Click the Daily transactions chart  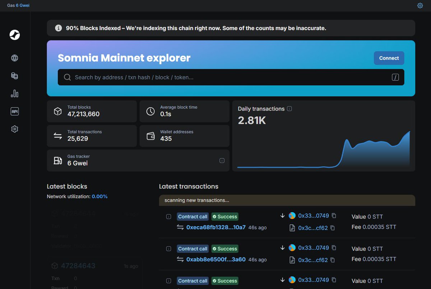tap(324, 149)
